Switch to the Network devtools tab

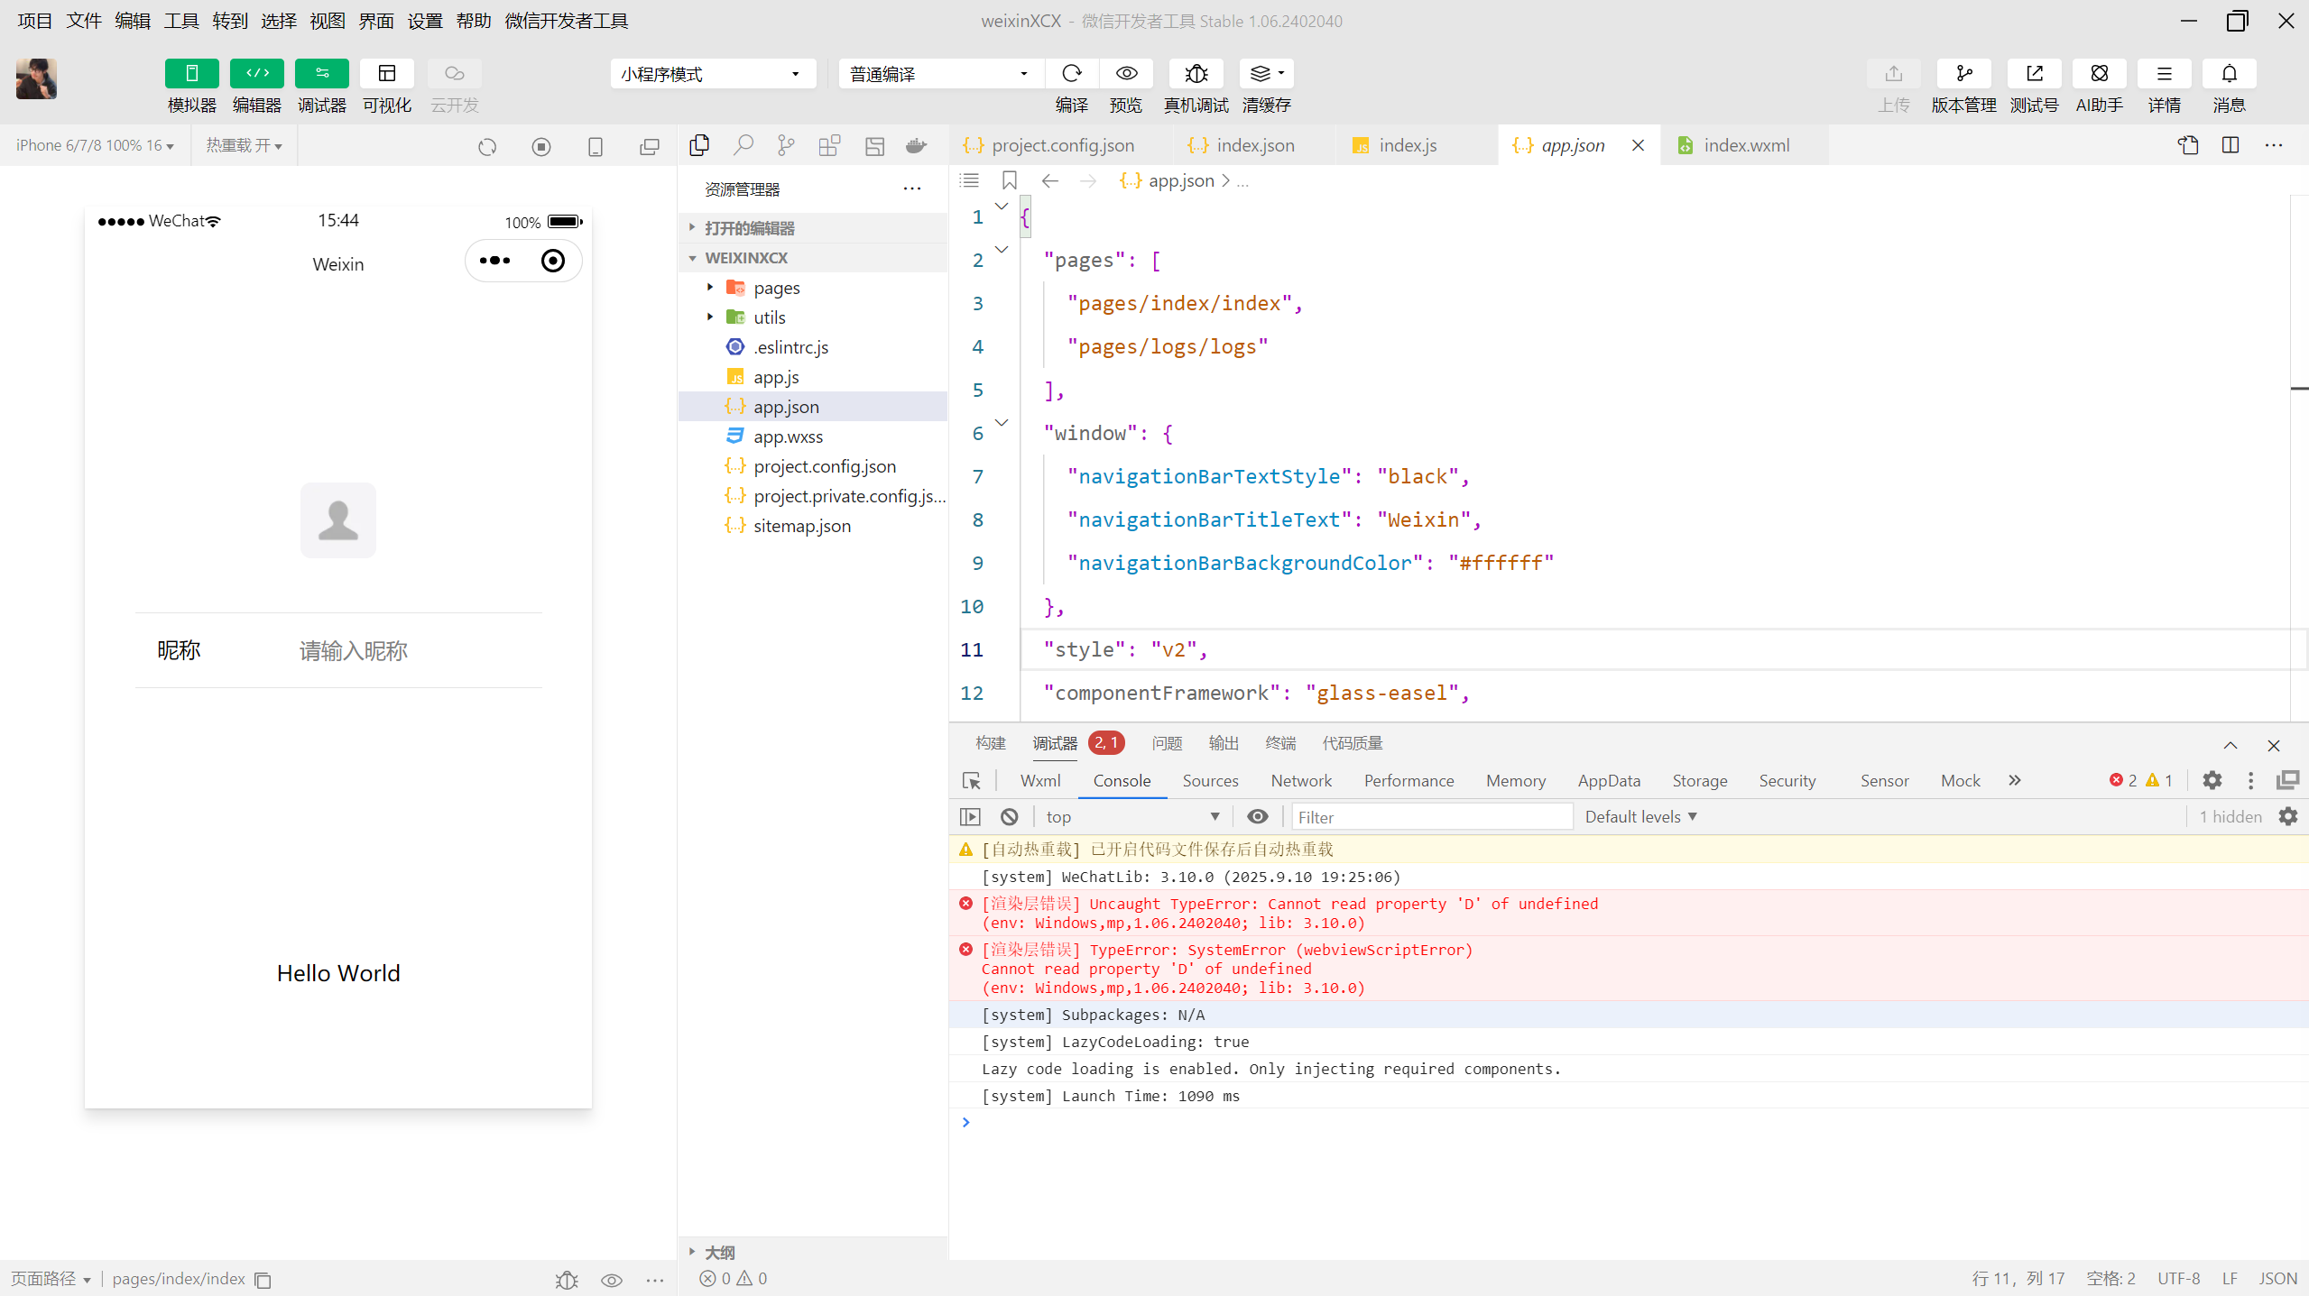click(1300, 780)
